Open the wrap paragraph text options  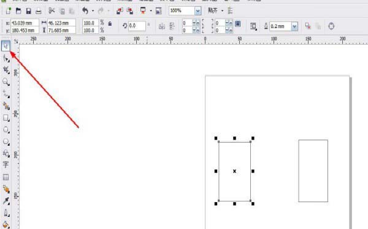[253, 26]
